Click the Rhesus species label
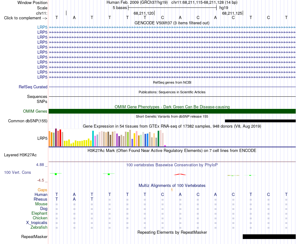The image size is (296, 244). coord(41,199)
